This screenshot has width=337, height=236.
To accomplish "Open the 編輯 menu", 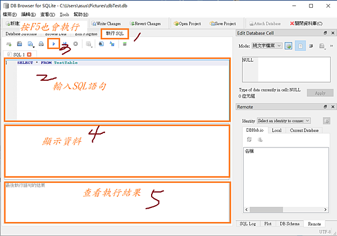I will [x=29, y=15].
